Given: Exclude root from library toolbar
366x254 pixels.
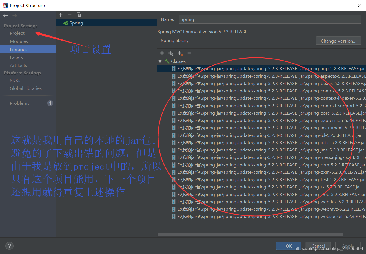Looking at the screenshot, I should (180, 53).
